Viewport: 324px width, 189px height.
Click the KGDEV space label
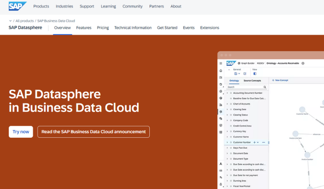[x=261, y=63]
